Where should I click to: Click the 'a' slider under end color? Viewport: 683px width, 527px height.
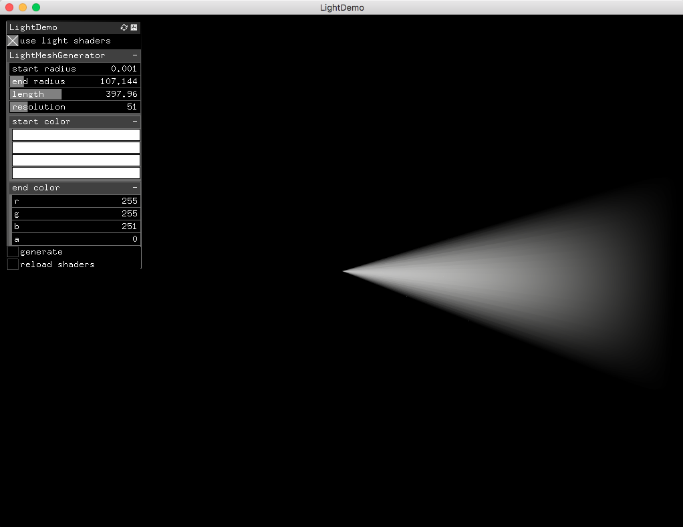(74, 238)
